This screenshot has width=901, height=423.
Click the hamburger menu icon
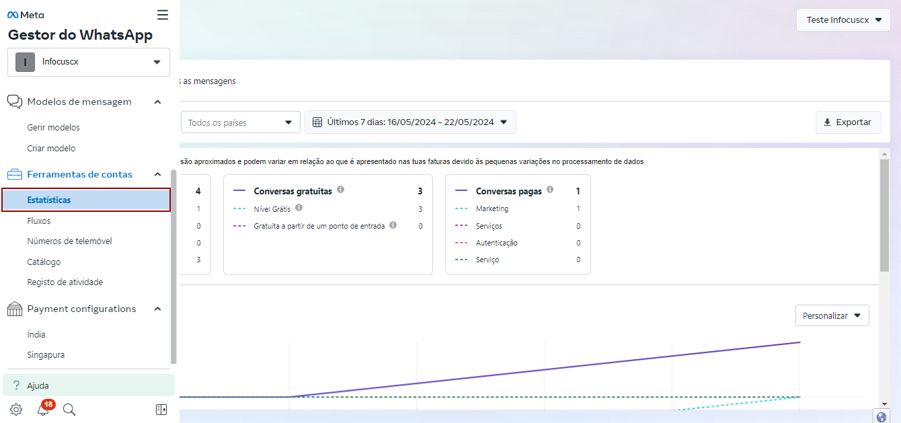click(x=163, y=15)
